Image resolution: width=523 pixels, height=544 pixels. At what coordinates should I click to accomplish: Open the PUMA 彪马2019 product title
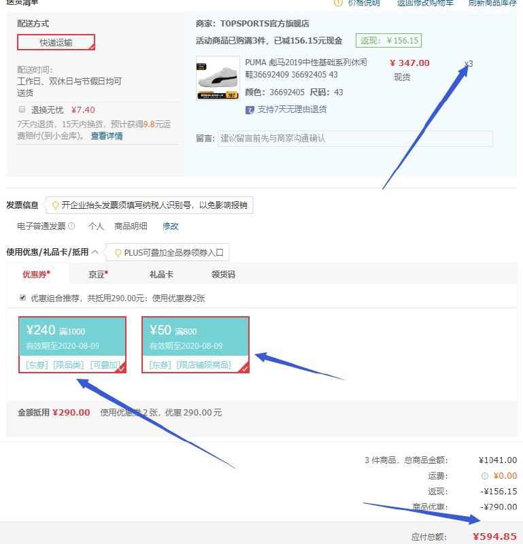click(306, 69)
